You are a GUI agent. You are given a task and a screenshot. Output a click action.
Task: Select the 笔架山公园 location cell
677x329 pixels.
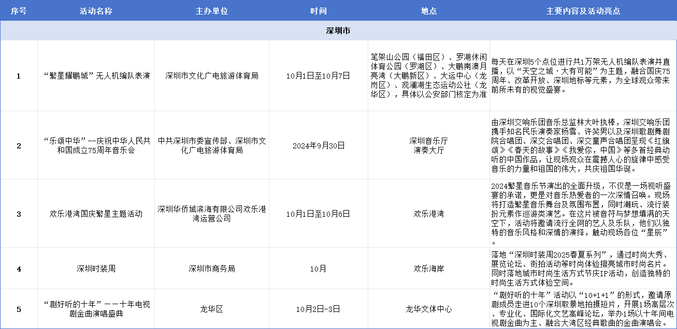point(428,76)
